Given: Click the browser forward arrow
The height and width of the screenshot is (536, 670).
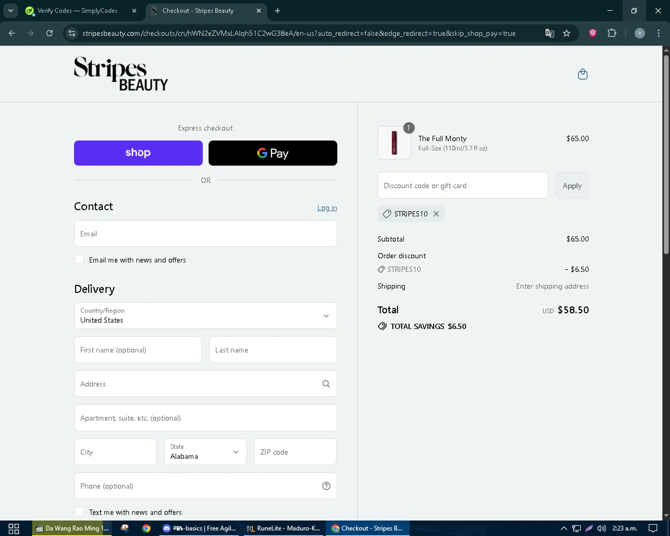Looking at the screenshot, I should [x=30, y=33].
